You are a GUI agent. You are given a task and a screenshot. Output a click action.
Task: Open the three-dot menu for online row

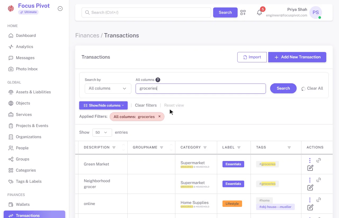point(310,200)
